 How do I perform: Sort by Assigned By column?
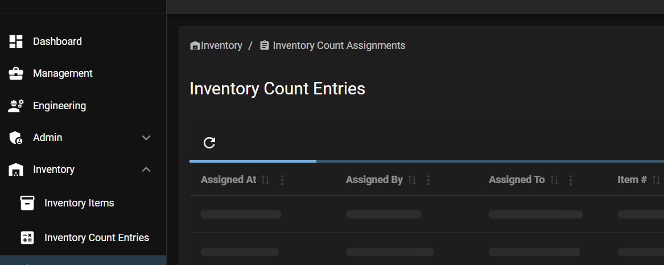pyautogui.click(x=411, y=180)
